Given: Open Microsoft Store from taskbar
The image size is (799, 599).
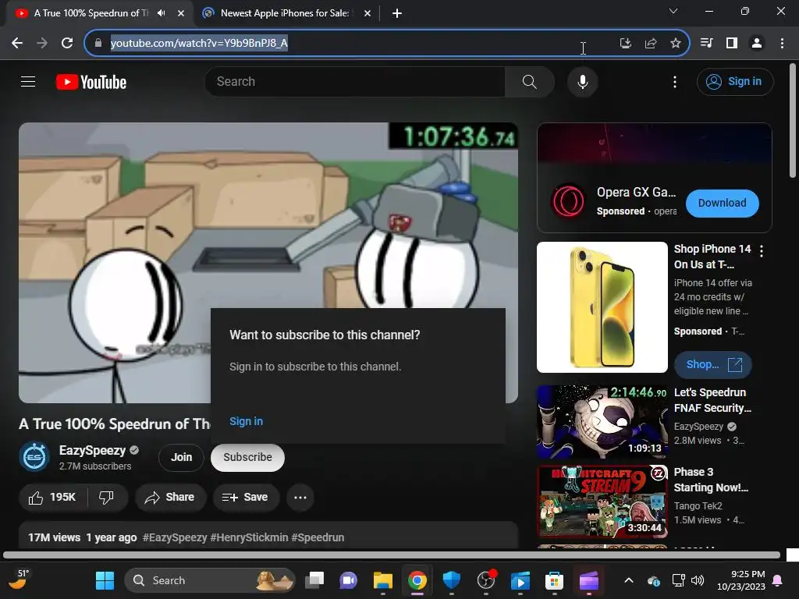Looking at the screenshot, I should coord(554,580).
